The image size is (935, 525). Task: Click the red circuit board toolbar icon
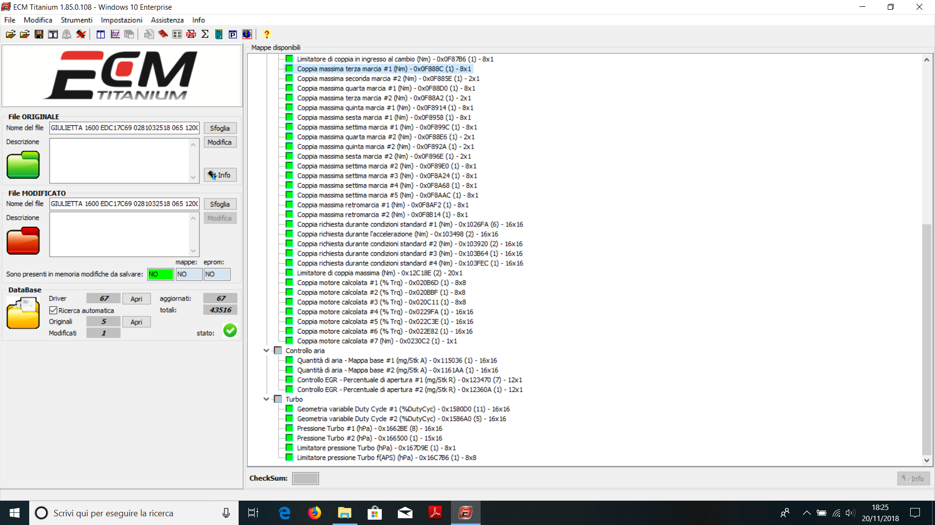163,34
